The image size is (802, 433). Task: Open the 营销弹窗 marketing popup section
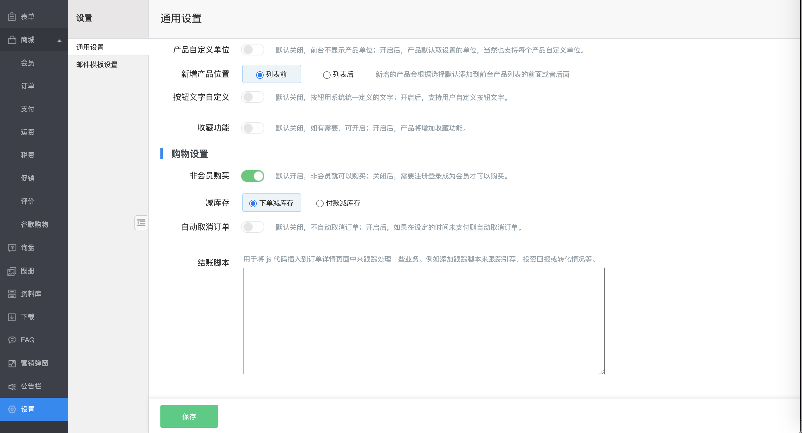tap(34, 363)
